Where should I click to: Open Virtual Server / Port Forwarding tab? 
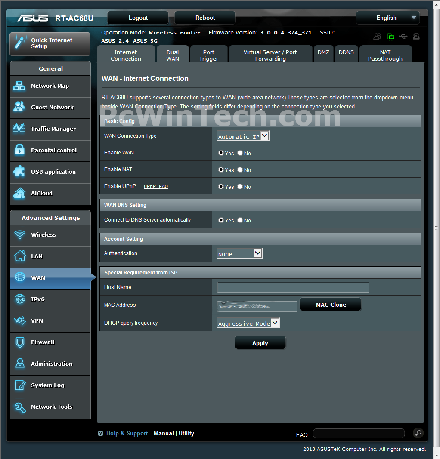tap(270, 55)
